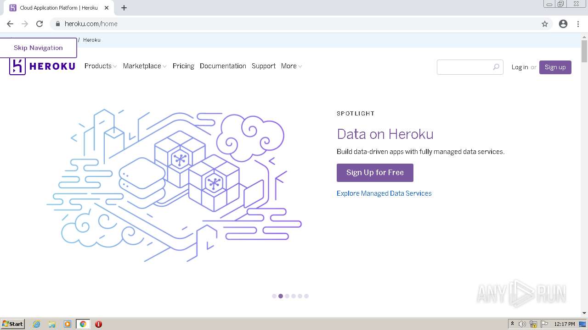Launch Internet Explorer from the taskbar
The width and height of the screenshot is (588, 330).
[36, 324]
